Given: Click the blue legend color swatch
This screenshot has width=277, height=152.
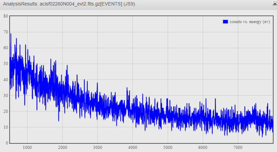Looking at the screenshot, I should pyautogui.click(x=225, y=22).
